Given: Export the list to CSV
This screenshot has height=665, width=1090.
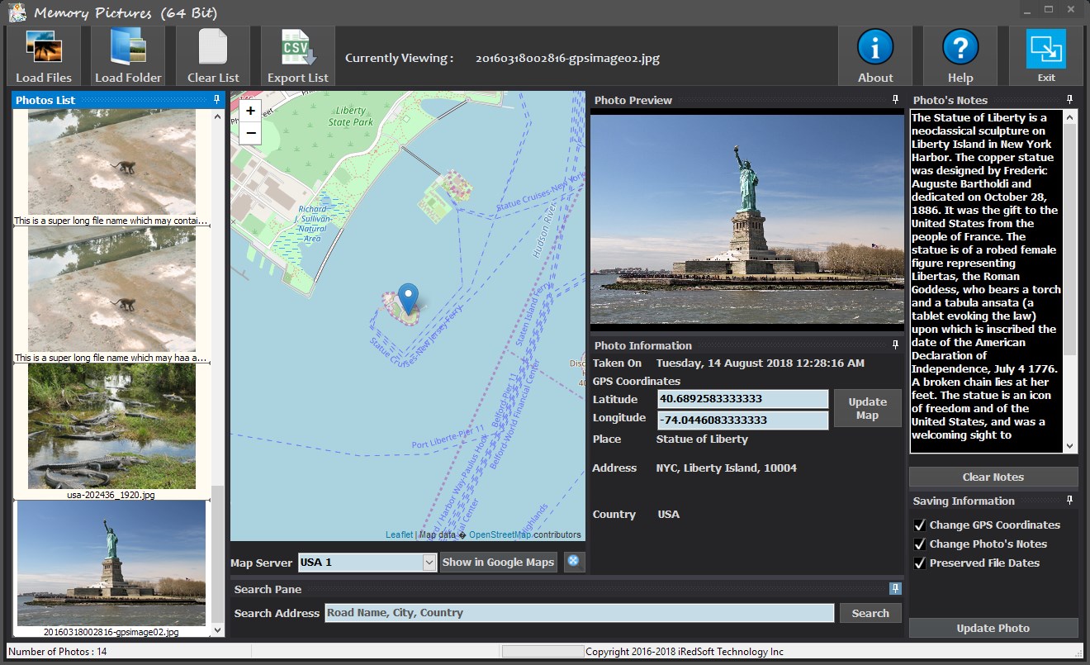Looking at the screenshot, I should click(x=298, y=55).
